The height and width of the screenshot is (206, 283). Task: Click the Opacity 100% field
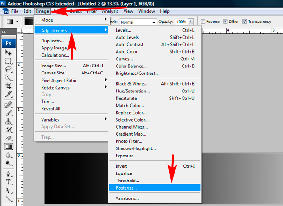tap(182, 22)
